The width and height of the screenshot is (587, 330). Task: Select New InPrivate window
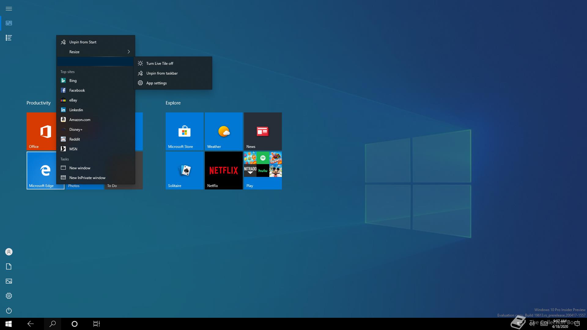tap(96, 178)
